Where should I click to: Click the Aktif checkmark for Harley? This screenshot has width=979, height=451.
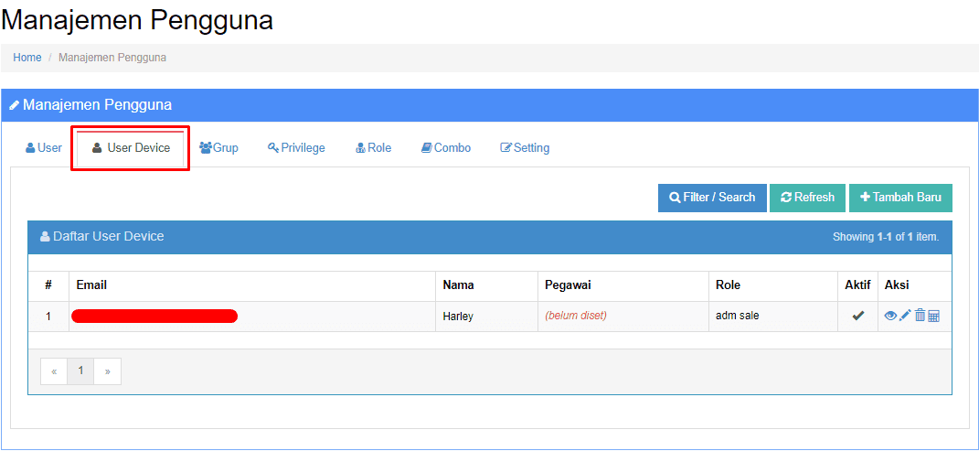(x=857, y=316)
